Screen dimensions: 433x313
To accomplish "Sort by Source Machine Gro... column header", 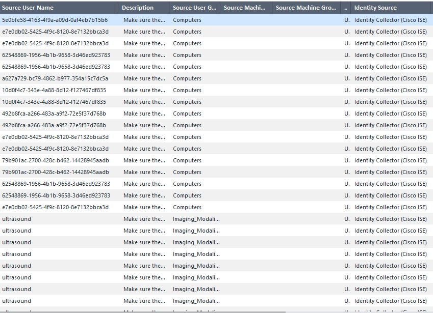I will pyautogui.click(x=306, y=8).
